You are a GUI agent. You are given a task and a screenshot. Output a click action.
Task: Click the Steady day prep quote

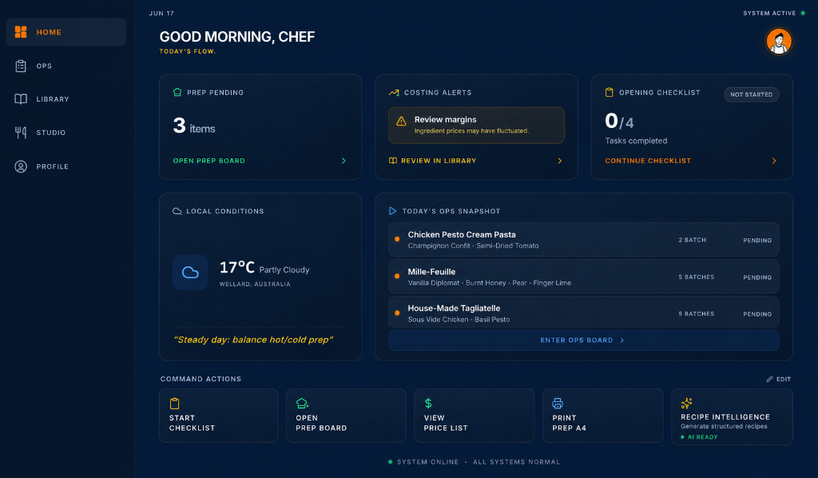point(253,340)
